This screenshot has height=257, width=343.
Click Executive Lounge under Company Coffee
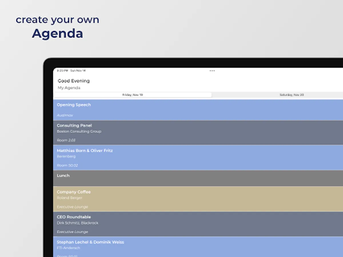72,207
